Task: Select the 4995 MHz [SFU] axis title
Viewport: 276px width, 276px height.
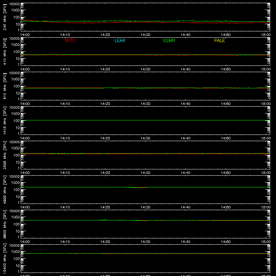Action: tap(5, 189)
